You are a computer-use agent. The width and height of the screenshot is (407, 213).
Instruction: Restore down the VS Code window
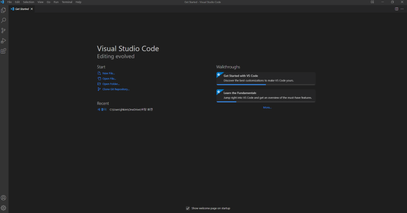pyautogui.click(x=392, y=2)
